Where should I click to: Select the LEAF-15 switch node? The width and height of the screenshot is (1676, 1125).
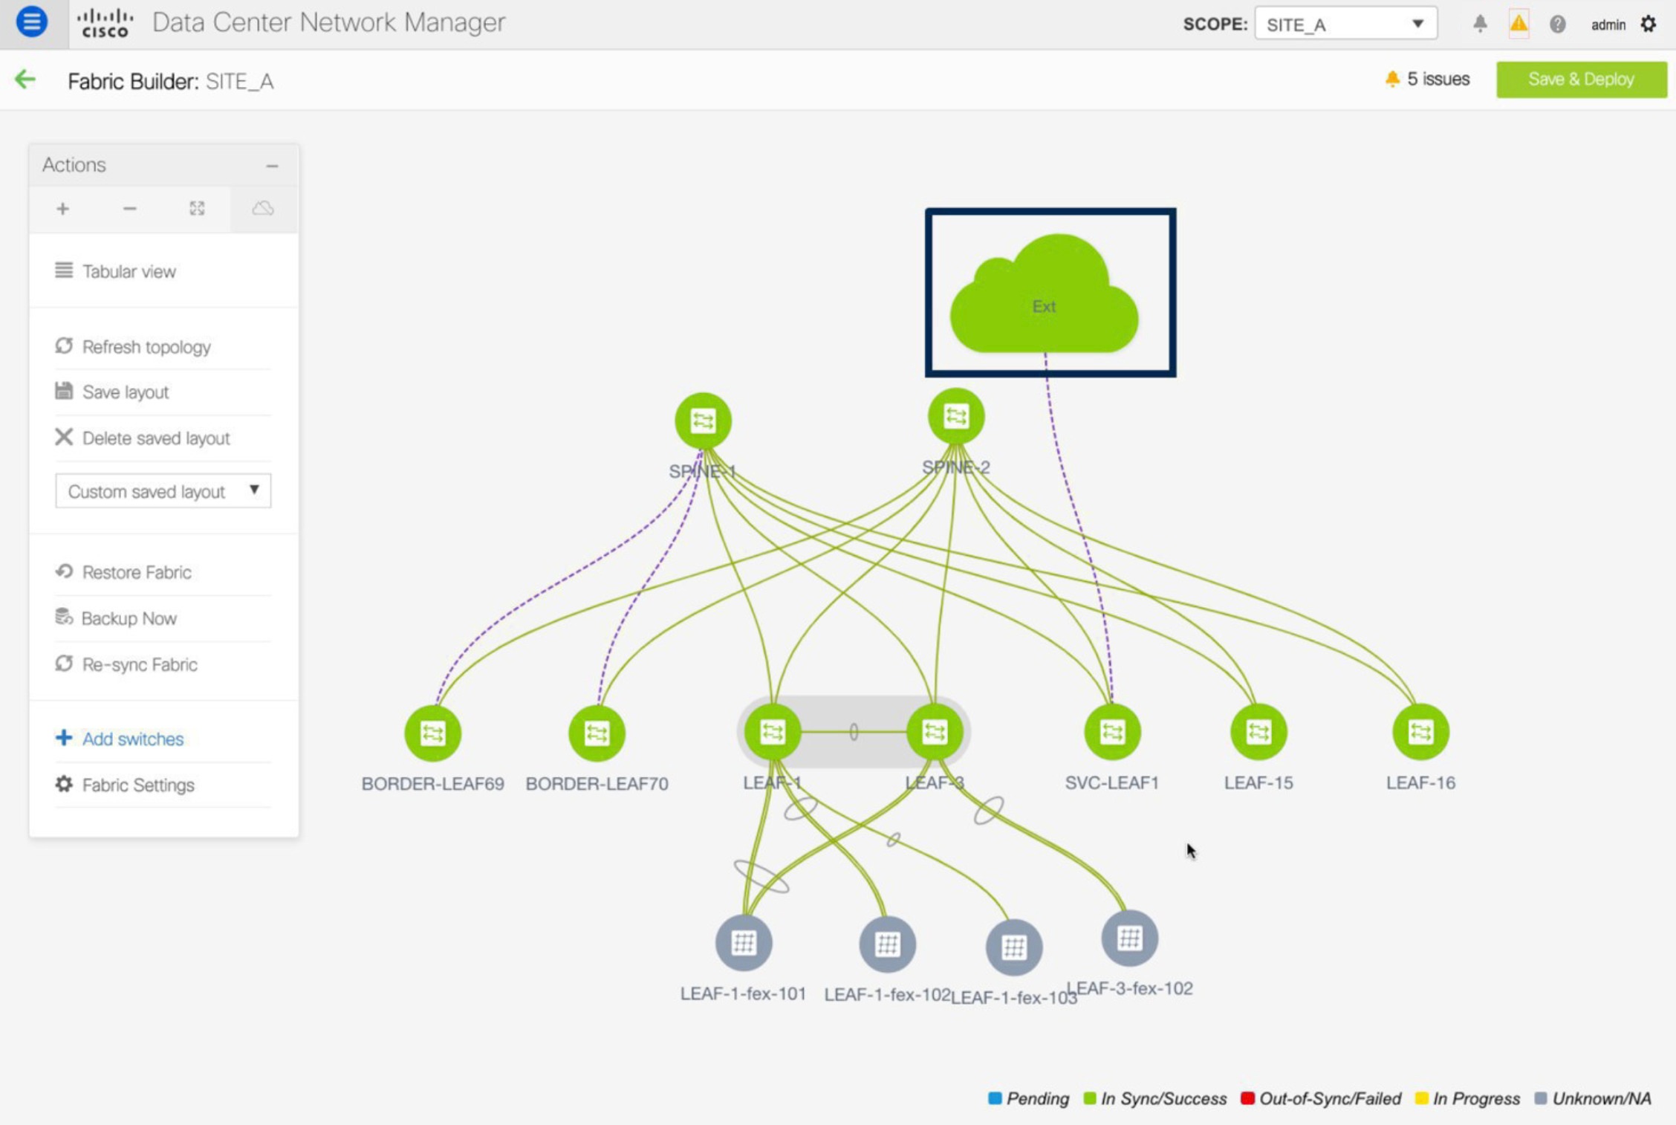tap(1258, 732)
